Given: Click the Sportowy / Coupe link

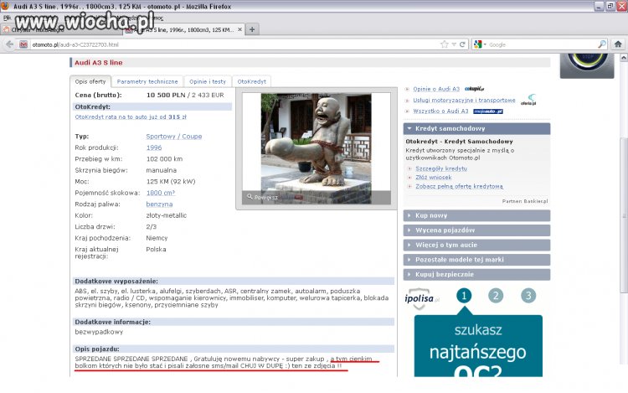Looking at the screenshot, I should [174, 137].
